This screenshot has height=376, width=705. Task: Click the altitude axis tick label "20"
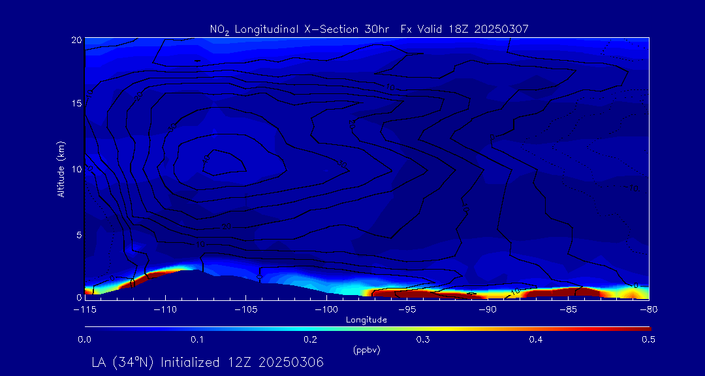click(76, 40)
